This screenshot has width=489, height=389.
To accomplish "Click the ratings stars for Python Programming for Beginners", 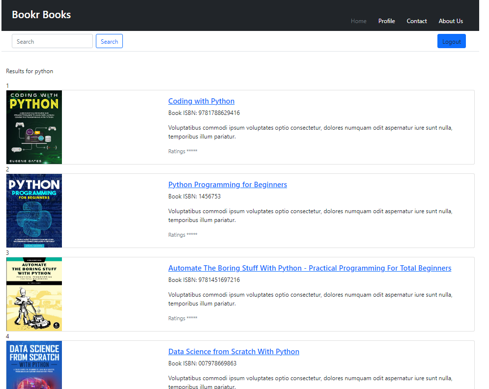I will (x=182, y=235).
